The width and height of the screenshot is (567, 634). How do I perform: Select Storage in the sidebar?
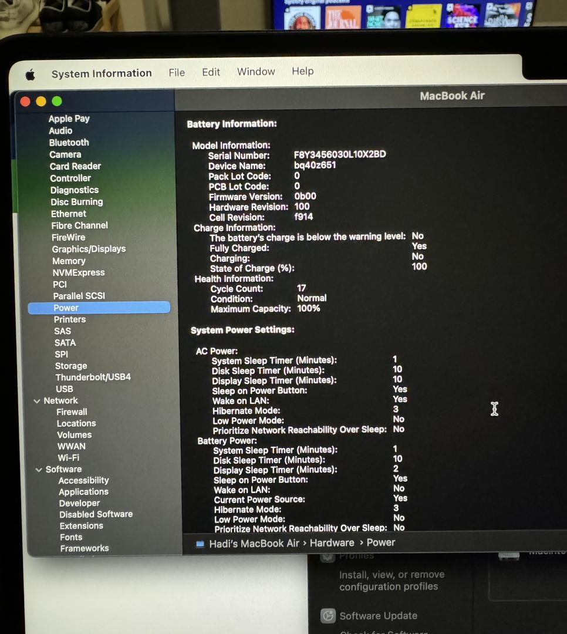(x=71, y=366)
